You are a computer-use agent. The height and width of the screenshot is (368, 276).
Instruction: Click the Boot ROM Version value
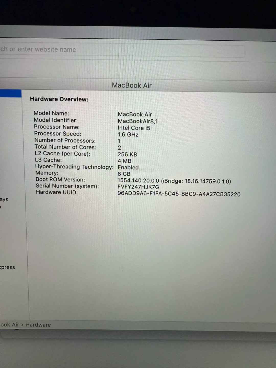(174, 181)
